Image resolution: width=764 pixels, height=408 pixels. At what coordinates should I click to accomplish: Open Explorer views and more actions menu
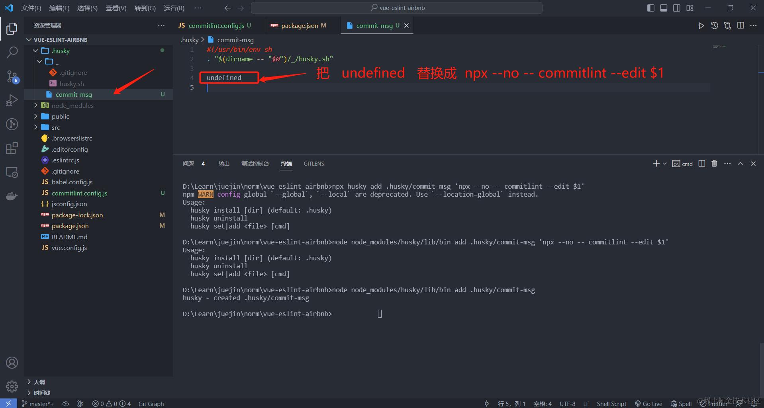coord(161,25)
